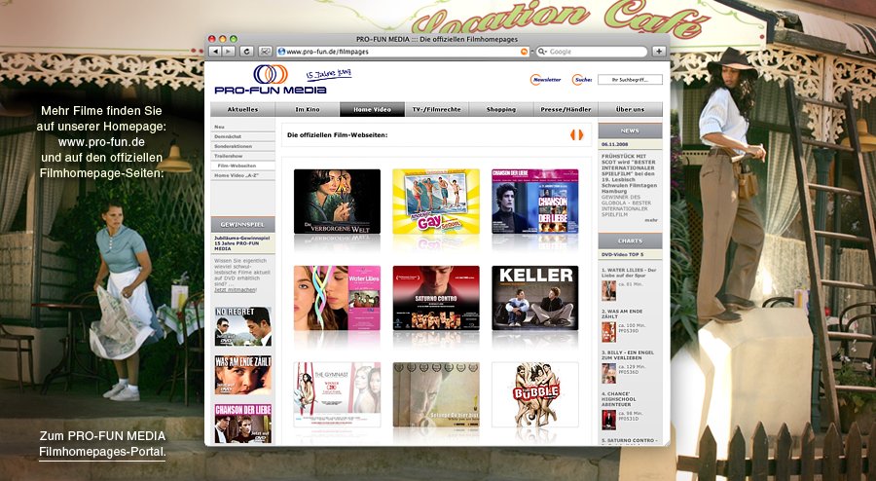Click the GEWINNSPIEL panel header
The image size is (876, 481).
coord(242,225)
